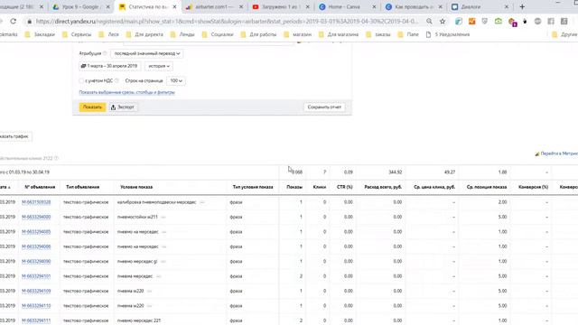Viewport: 578px width, 325px height.
Task: Open the Соцсети bookmarks folder
Action: coord(218,34)
